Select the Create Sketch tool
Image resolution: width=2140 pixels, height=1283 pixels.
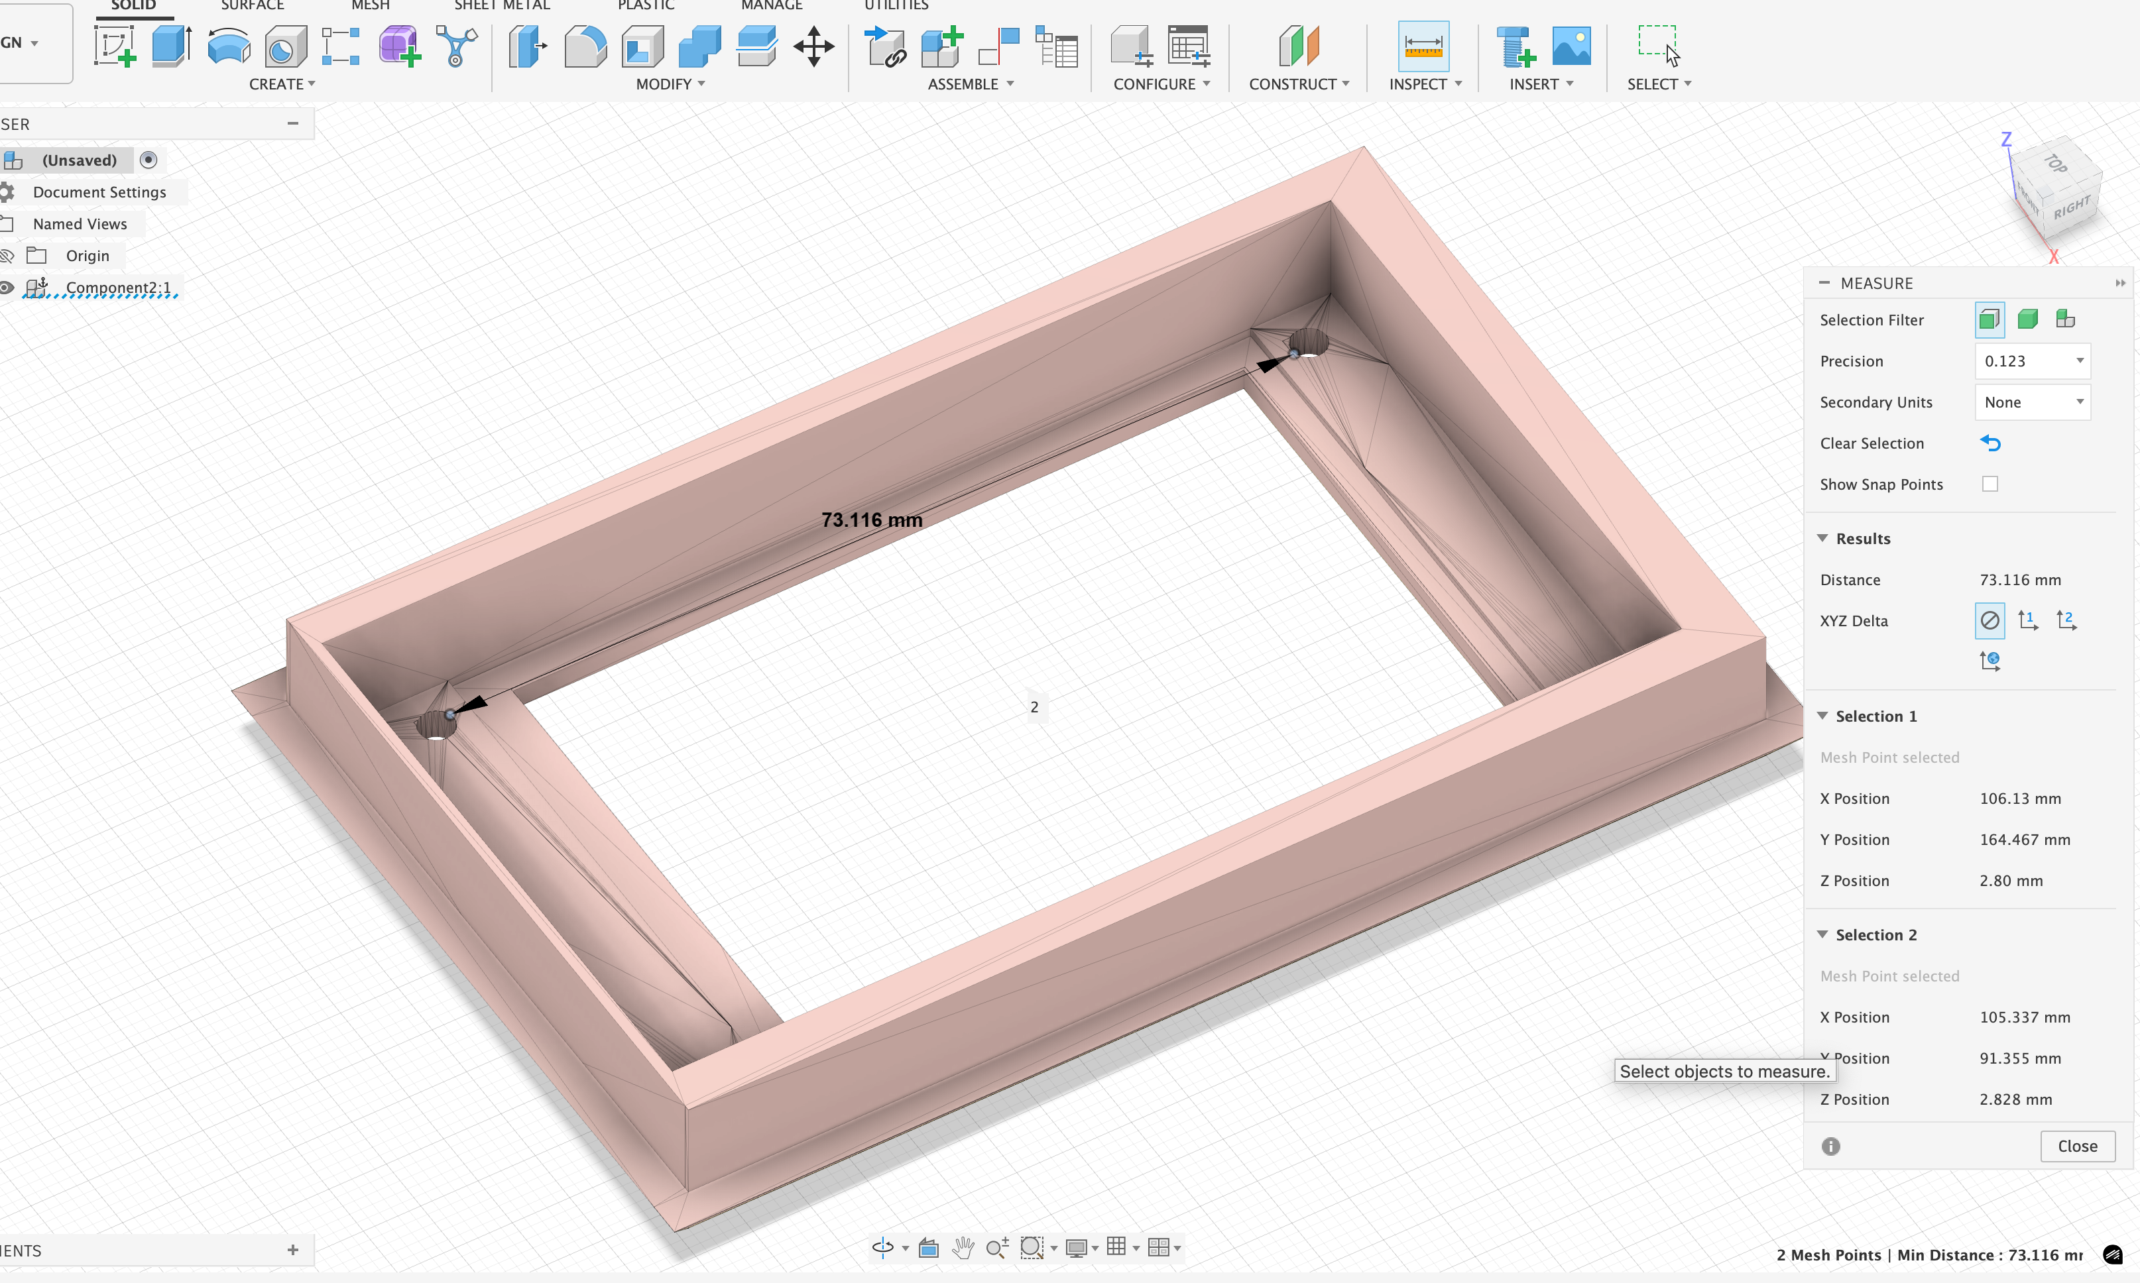click(x=113, y=45)
